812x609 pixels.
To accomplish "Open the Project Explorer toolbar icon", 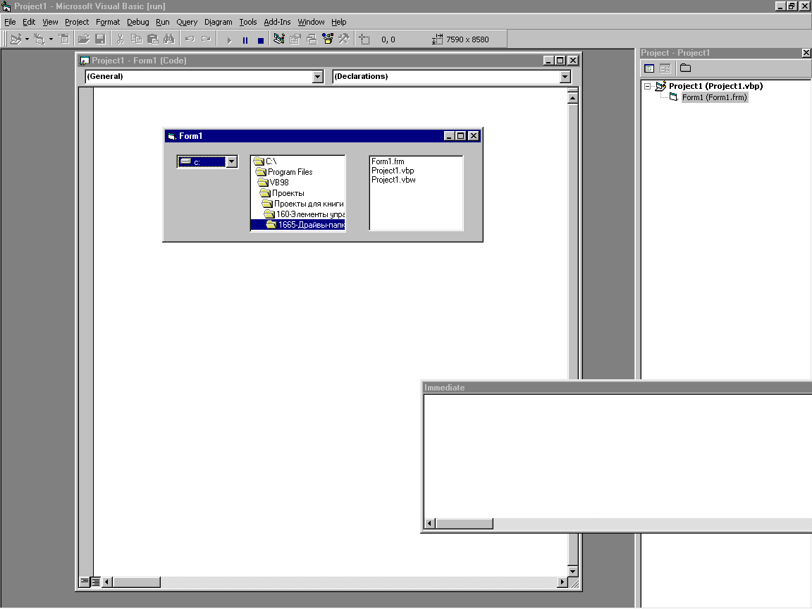I will tap(278, 39).
